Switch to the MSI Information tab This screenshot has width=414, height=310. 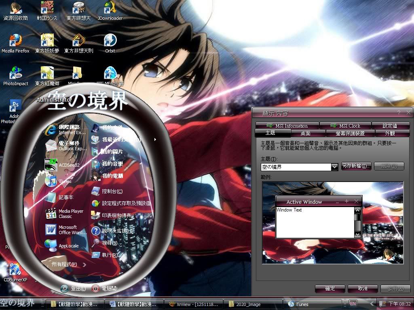287,126
